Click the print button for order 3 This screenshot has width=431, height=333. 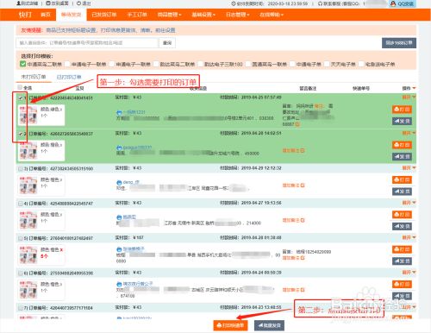tap(402, 179)
